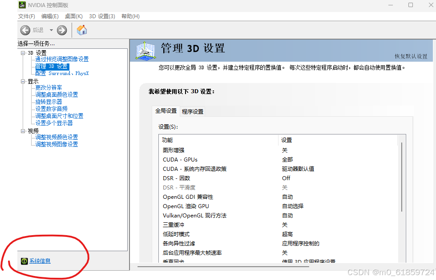Open the back history dropdown arrow

(51, 30)
